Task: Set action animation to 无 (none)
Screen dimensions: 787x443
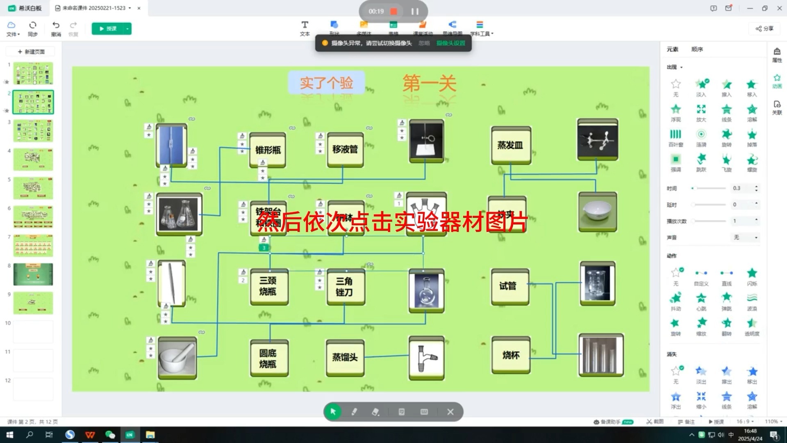Action: point(676,277)
